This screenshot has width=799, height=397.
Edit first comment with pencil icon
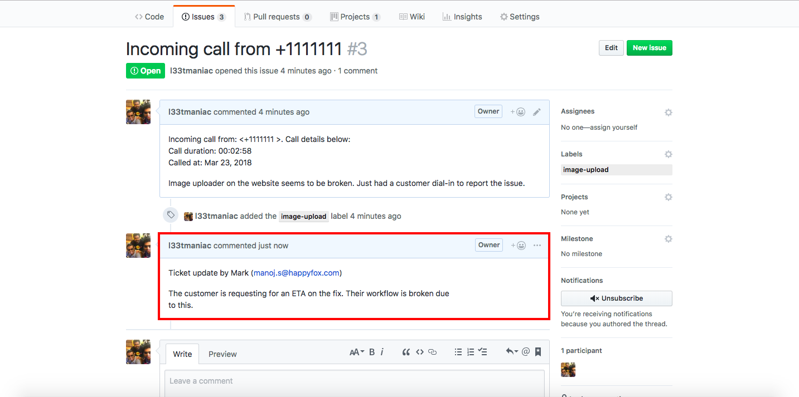[x=537, y=112]
